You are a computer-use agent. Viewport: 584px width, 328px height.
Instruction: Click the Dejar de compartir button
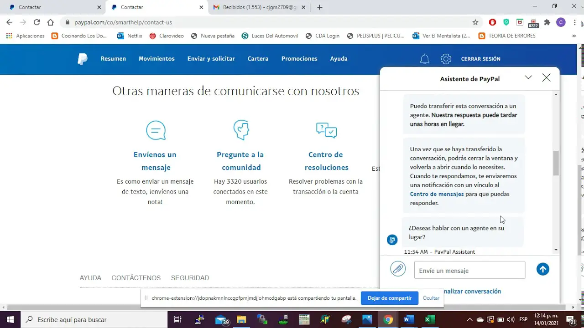(x=390, y=298)
